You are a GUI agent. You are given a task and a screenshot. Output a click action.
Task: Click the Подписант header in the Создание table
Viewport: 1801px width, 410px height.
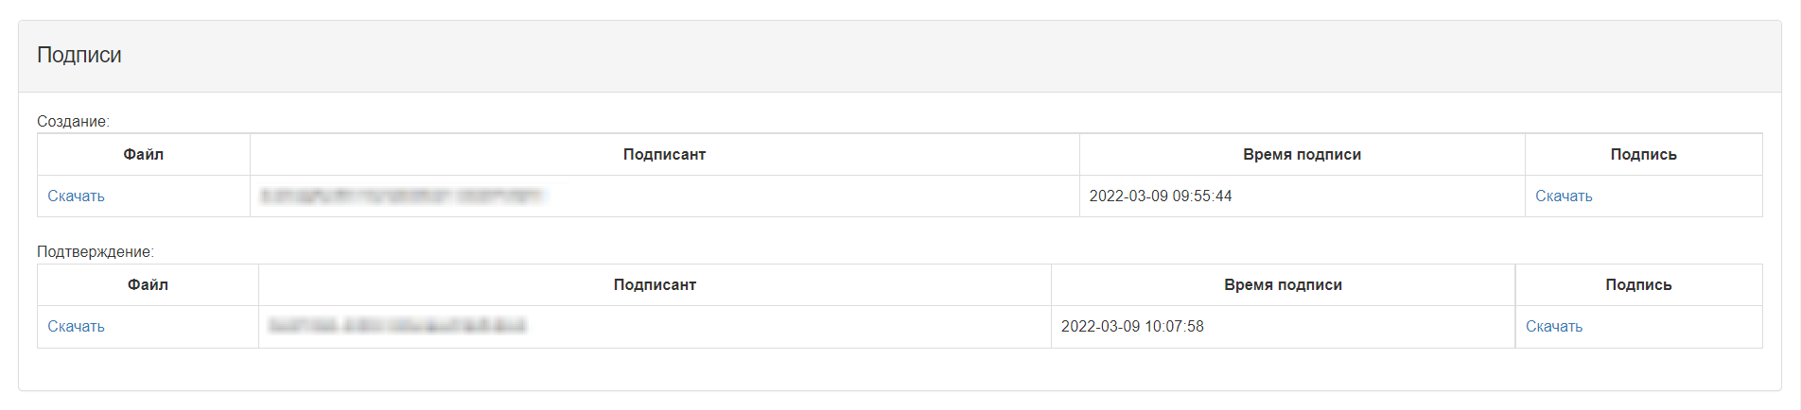click(x=664, y=154)
